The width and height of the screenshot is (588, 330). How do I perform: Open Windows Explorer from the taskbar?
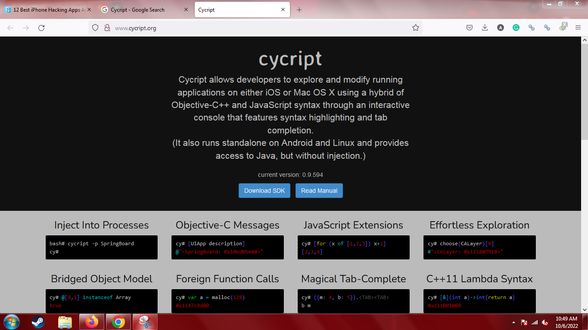[x=65, y=322]
